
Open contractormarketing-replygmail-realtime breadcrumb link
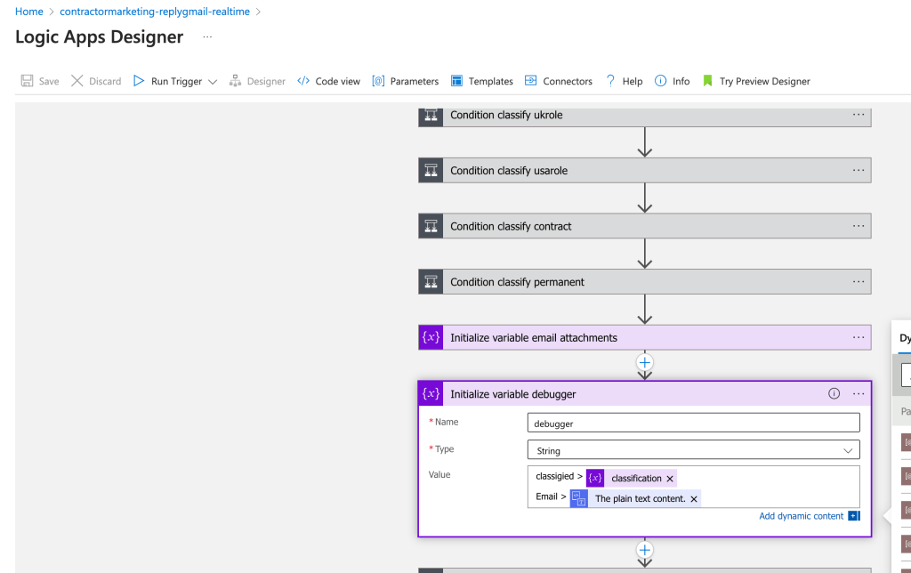pos(155,12)
